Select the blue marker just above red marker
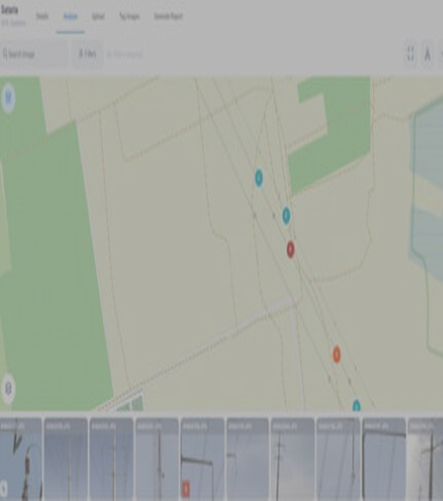443x501 pixels. (286, 216)
